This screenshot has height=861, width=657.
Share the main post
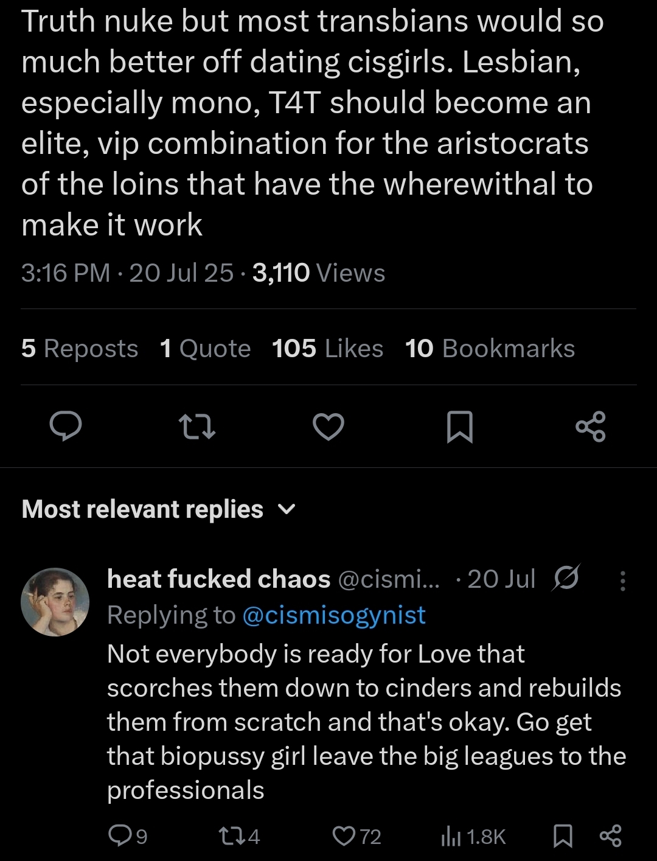point(590,426)
